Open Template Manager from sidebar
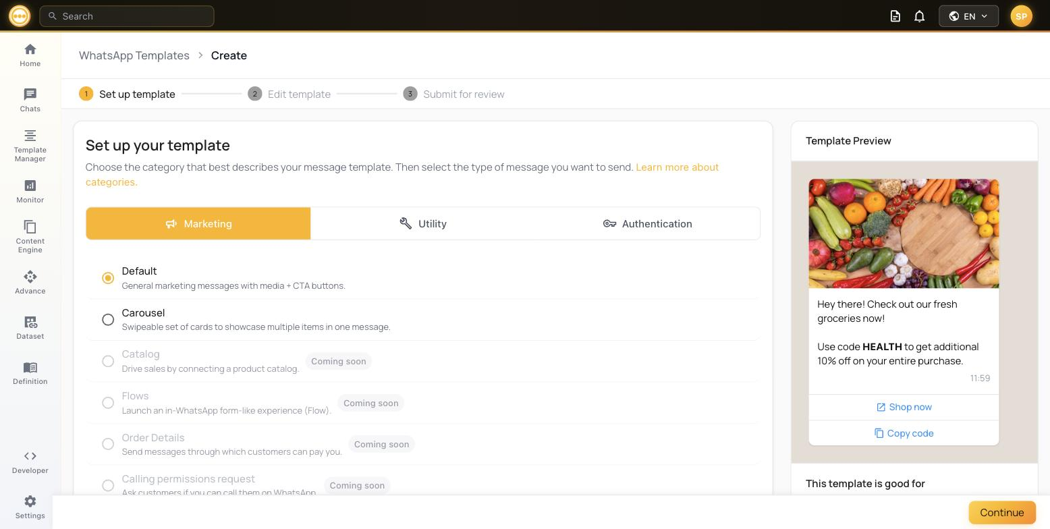The height and width of the screenshot is (529, 1050). point(30,145)
